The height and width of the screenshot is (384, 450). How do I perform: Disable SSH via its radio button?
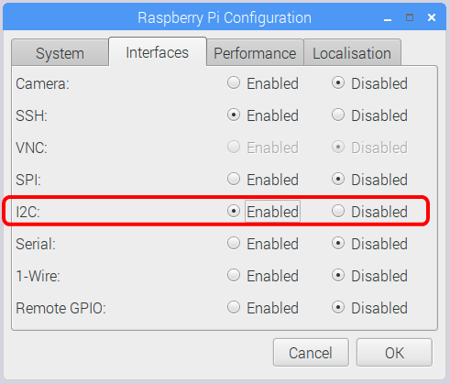(338, 115)
